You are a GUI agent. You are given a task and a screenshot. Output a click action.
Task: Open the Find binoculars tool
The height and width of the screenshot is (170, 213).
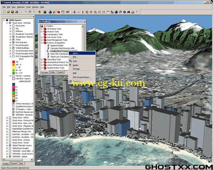pos(129,12)
